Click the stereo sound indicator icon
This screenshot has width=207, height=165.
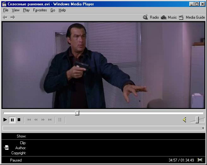pos(200,160)
